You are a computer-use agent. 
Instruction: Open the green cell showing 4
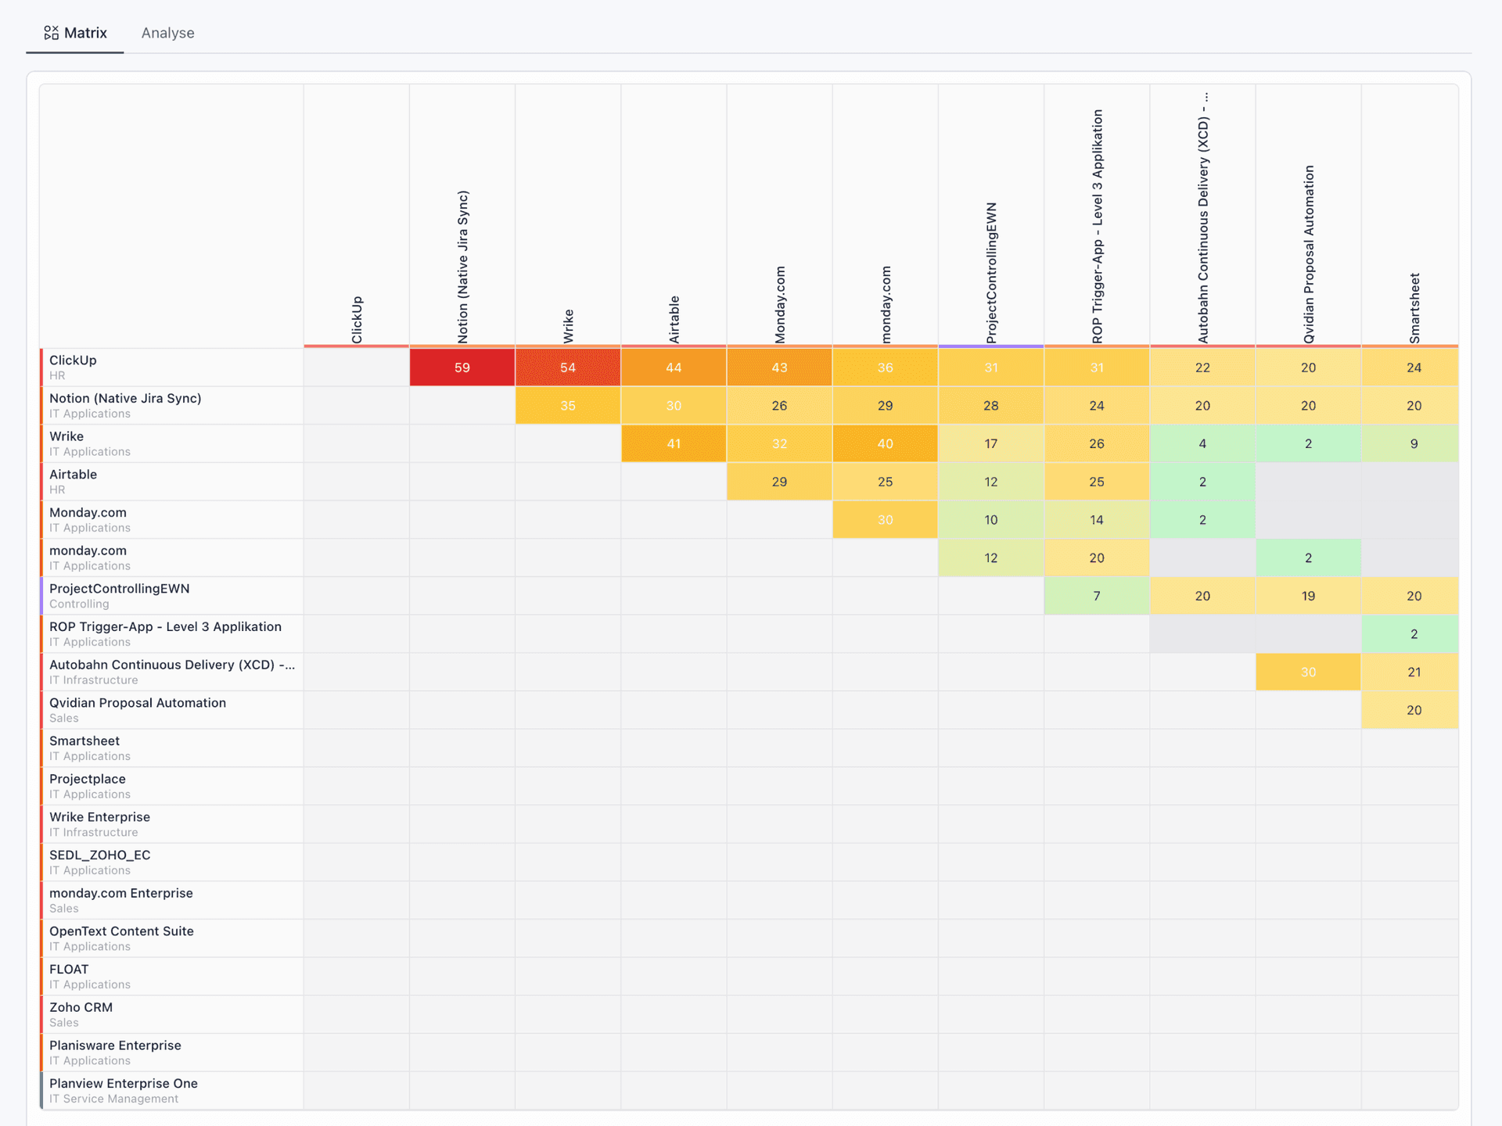point(1202,444)
